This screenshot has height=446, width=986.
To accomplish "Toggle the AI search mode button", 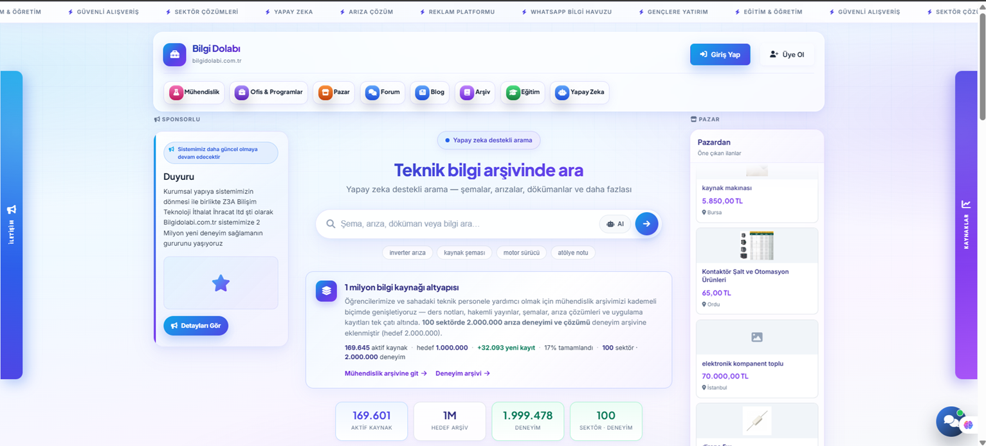I will coord(615,224).
